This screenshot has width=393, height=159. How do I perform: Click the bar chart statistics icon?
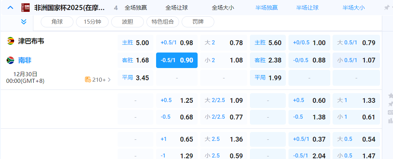[x=390, y=121]
